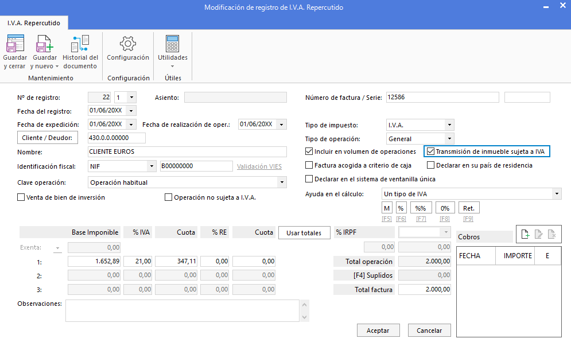Click the Total factura field
Screen dimensions: 571x346
pos(425,290)
